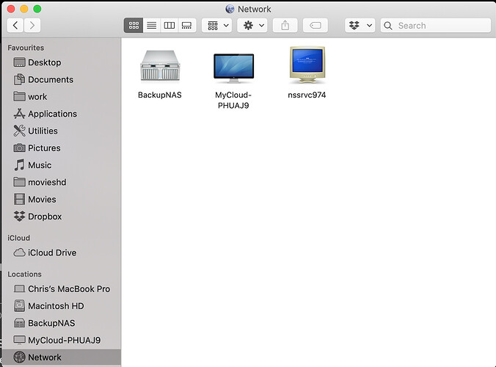Select the MyCloud-PHUAJ9 network computer icon

[x=233, y=68]
